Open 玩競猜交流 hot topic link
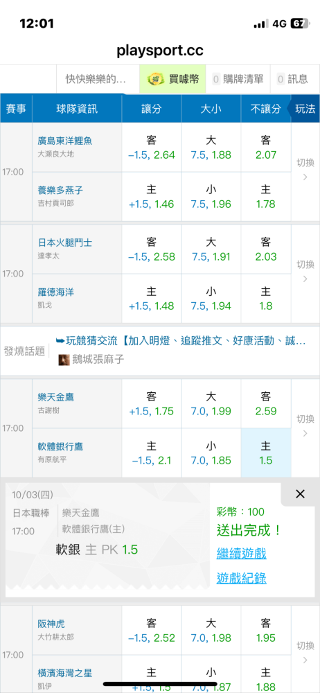Image resolution: width=320 pixels, height=693 pixels. 180,341
